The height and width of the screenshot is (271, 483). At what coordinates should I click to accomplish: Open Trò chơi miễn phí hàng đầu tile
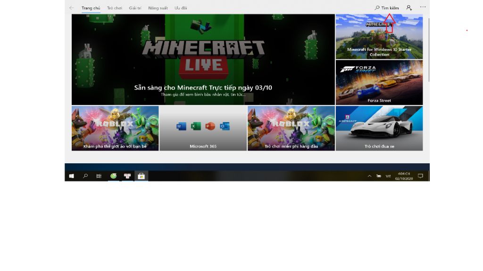pyautogui.click(x=291, y=128)
